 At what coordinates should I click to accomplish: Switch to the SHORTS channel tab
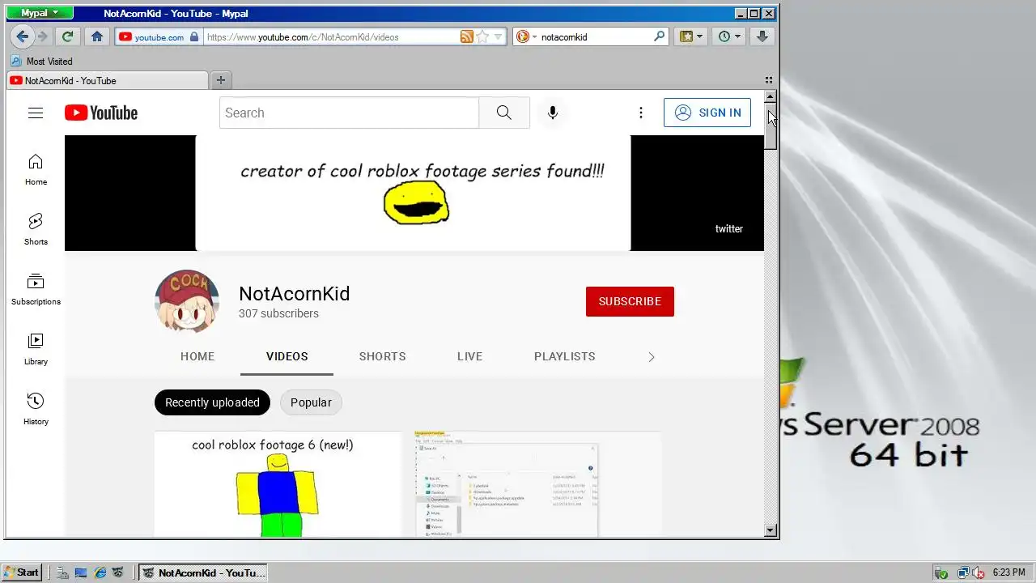pos(383,356)
